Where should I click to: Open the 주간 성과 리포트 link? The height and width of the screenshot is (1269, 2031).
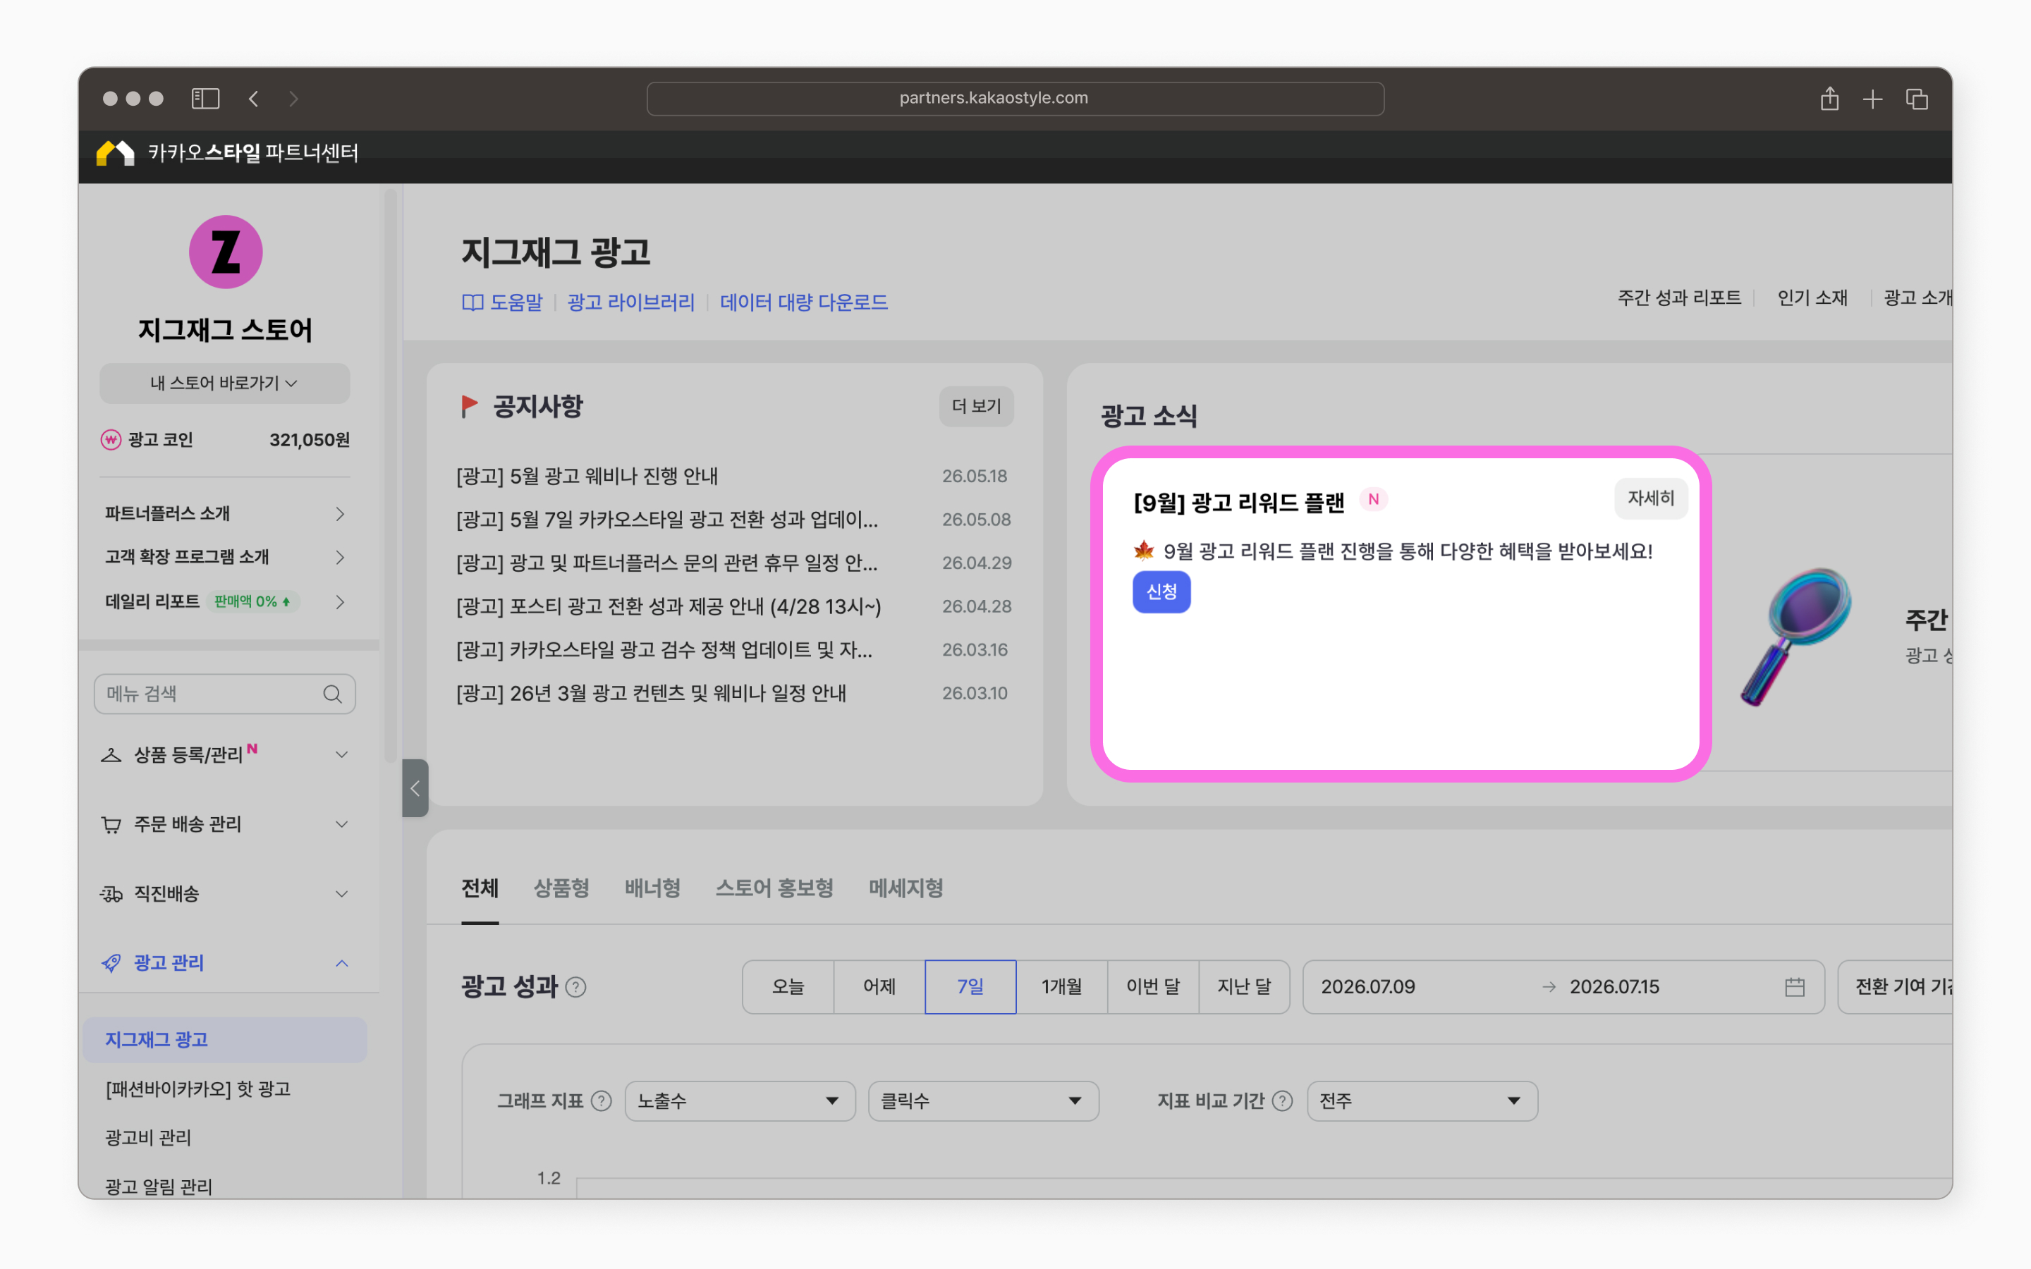(x=1679, y=298)
